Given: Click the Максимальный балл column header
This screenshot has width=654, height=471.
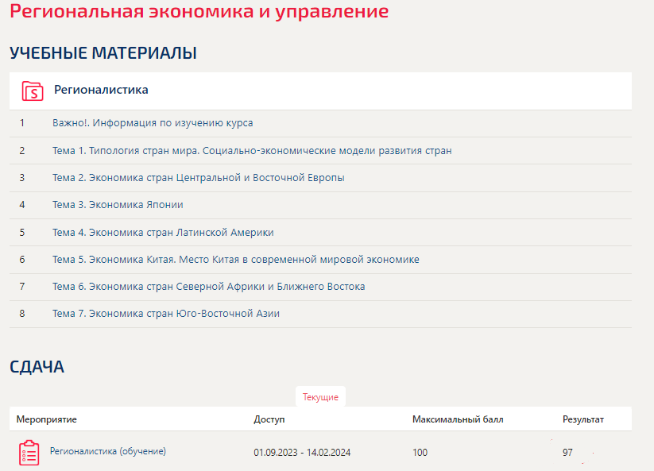Looking at the screenshot, I should pyautogui.click(x=458, y=419).
